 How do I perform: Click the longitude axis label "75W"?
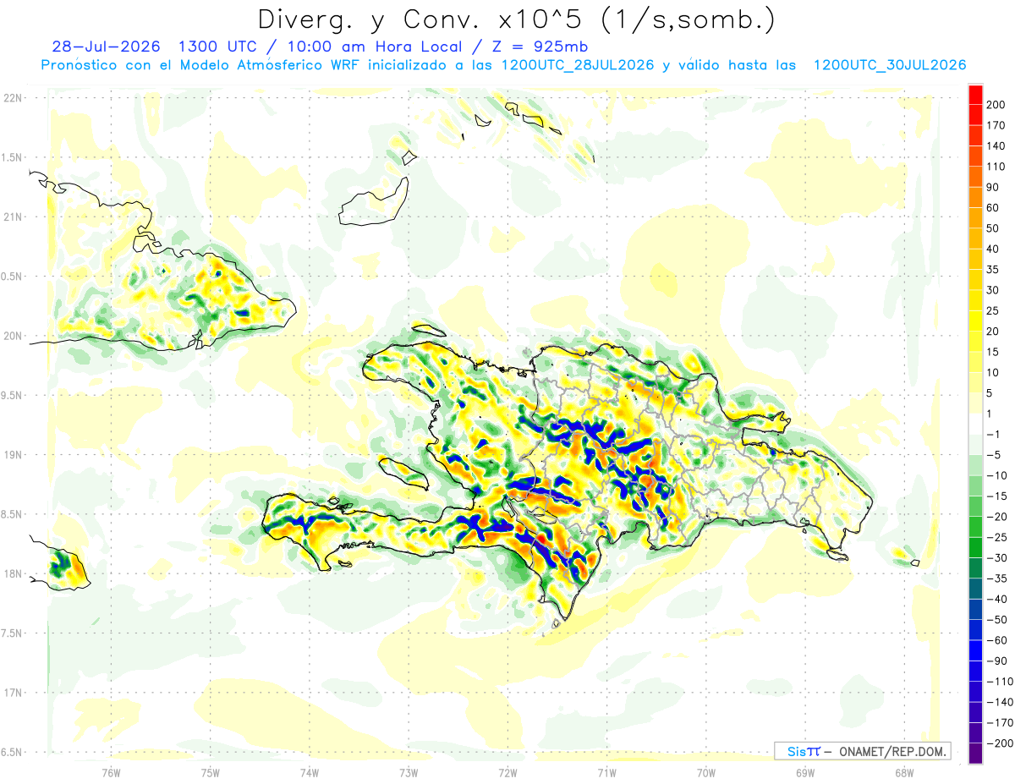tap(211, 771)
